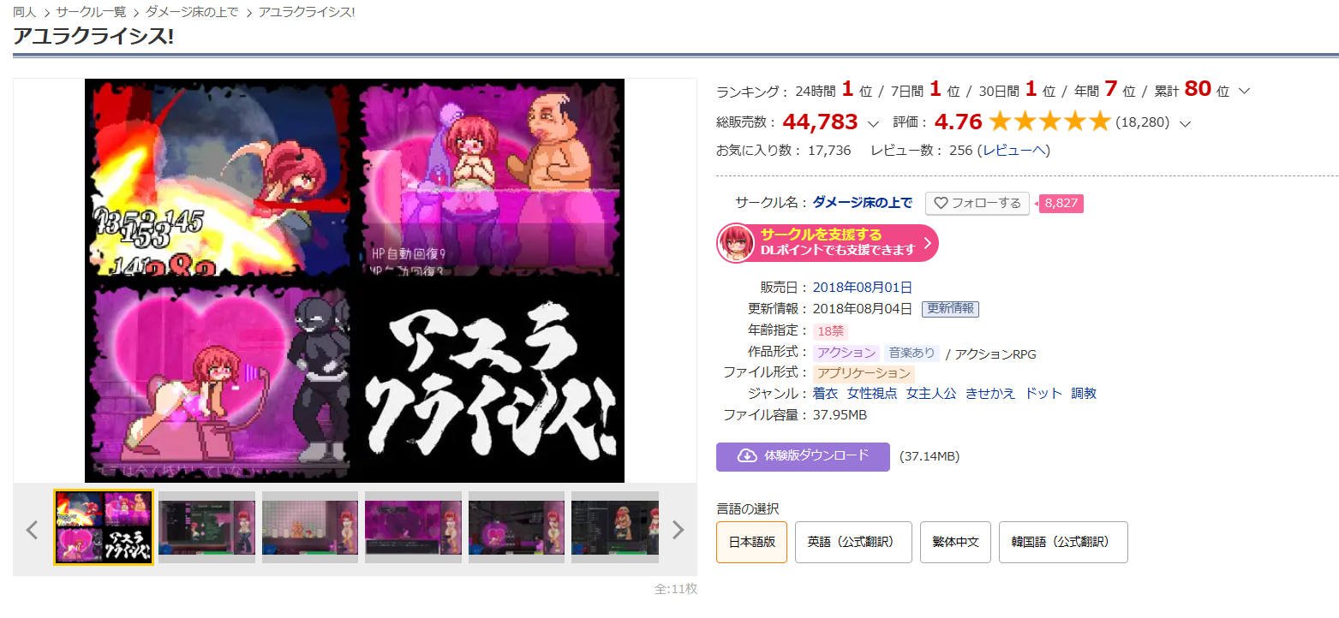Click the 8,827 follower count badge

[1061, 204]
